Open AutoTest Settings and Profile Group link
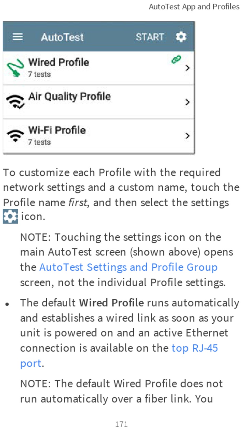The image size is (249, 433). 128,267
